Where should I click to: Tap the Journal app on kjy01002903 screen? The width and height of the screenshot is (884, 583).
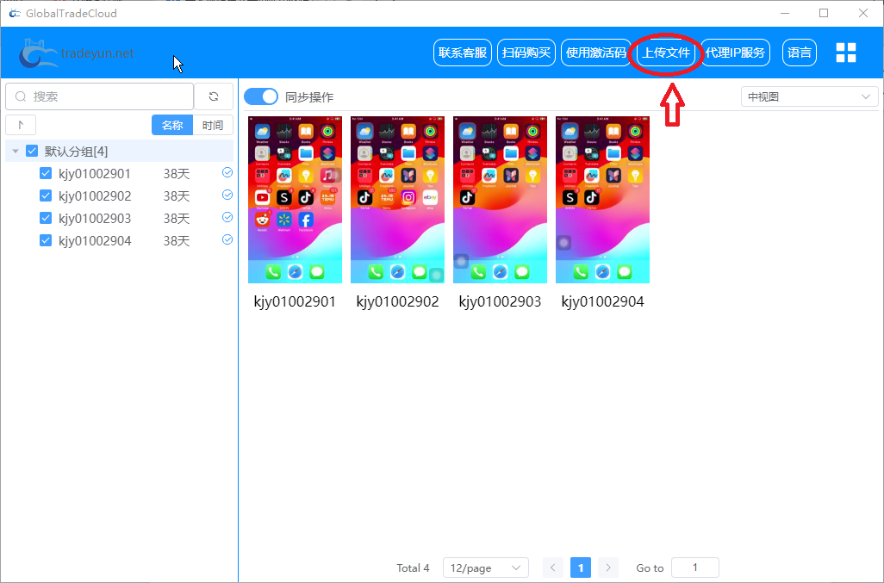(x=511, y=175)
